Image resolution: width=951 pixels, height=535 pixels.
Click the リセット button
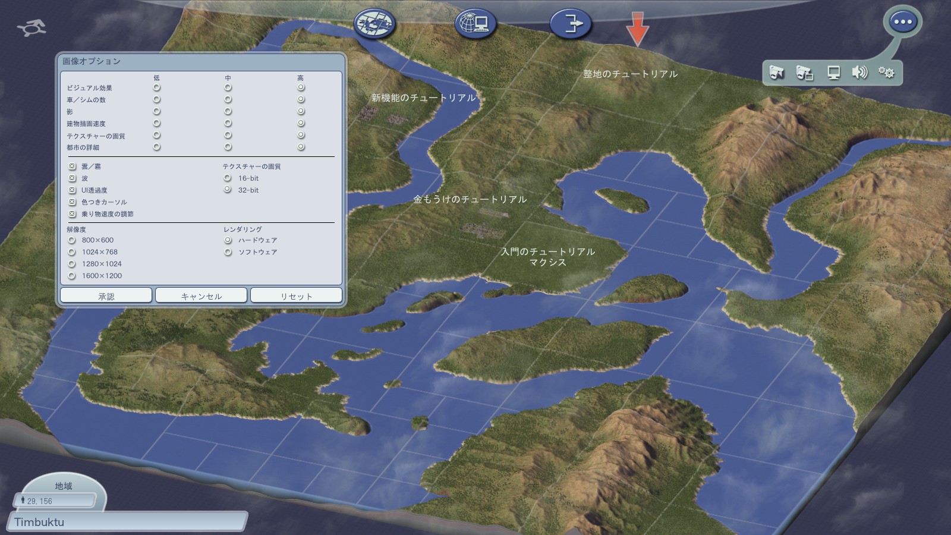(296, 295)
